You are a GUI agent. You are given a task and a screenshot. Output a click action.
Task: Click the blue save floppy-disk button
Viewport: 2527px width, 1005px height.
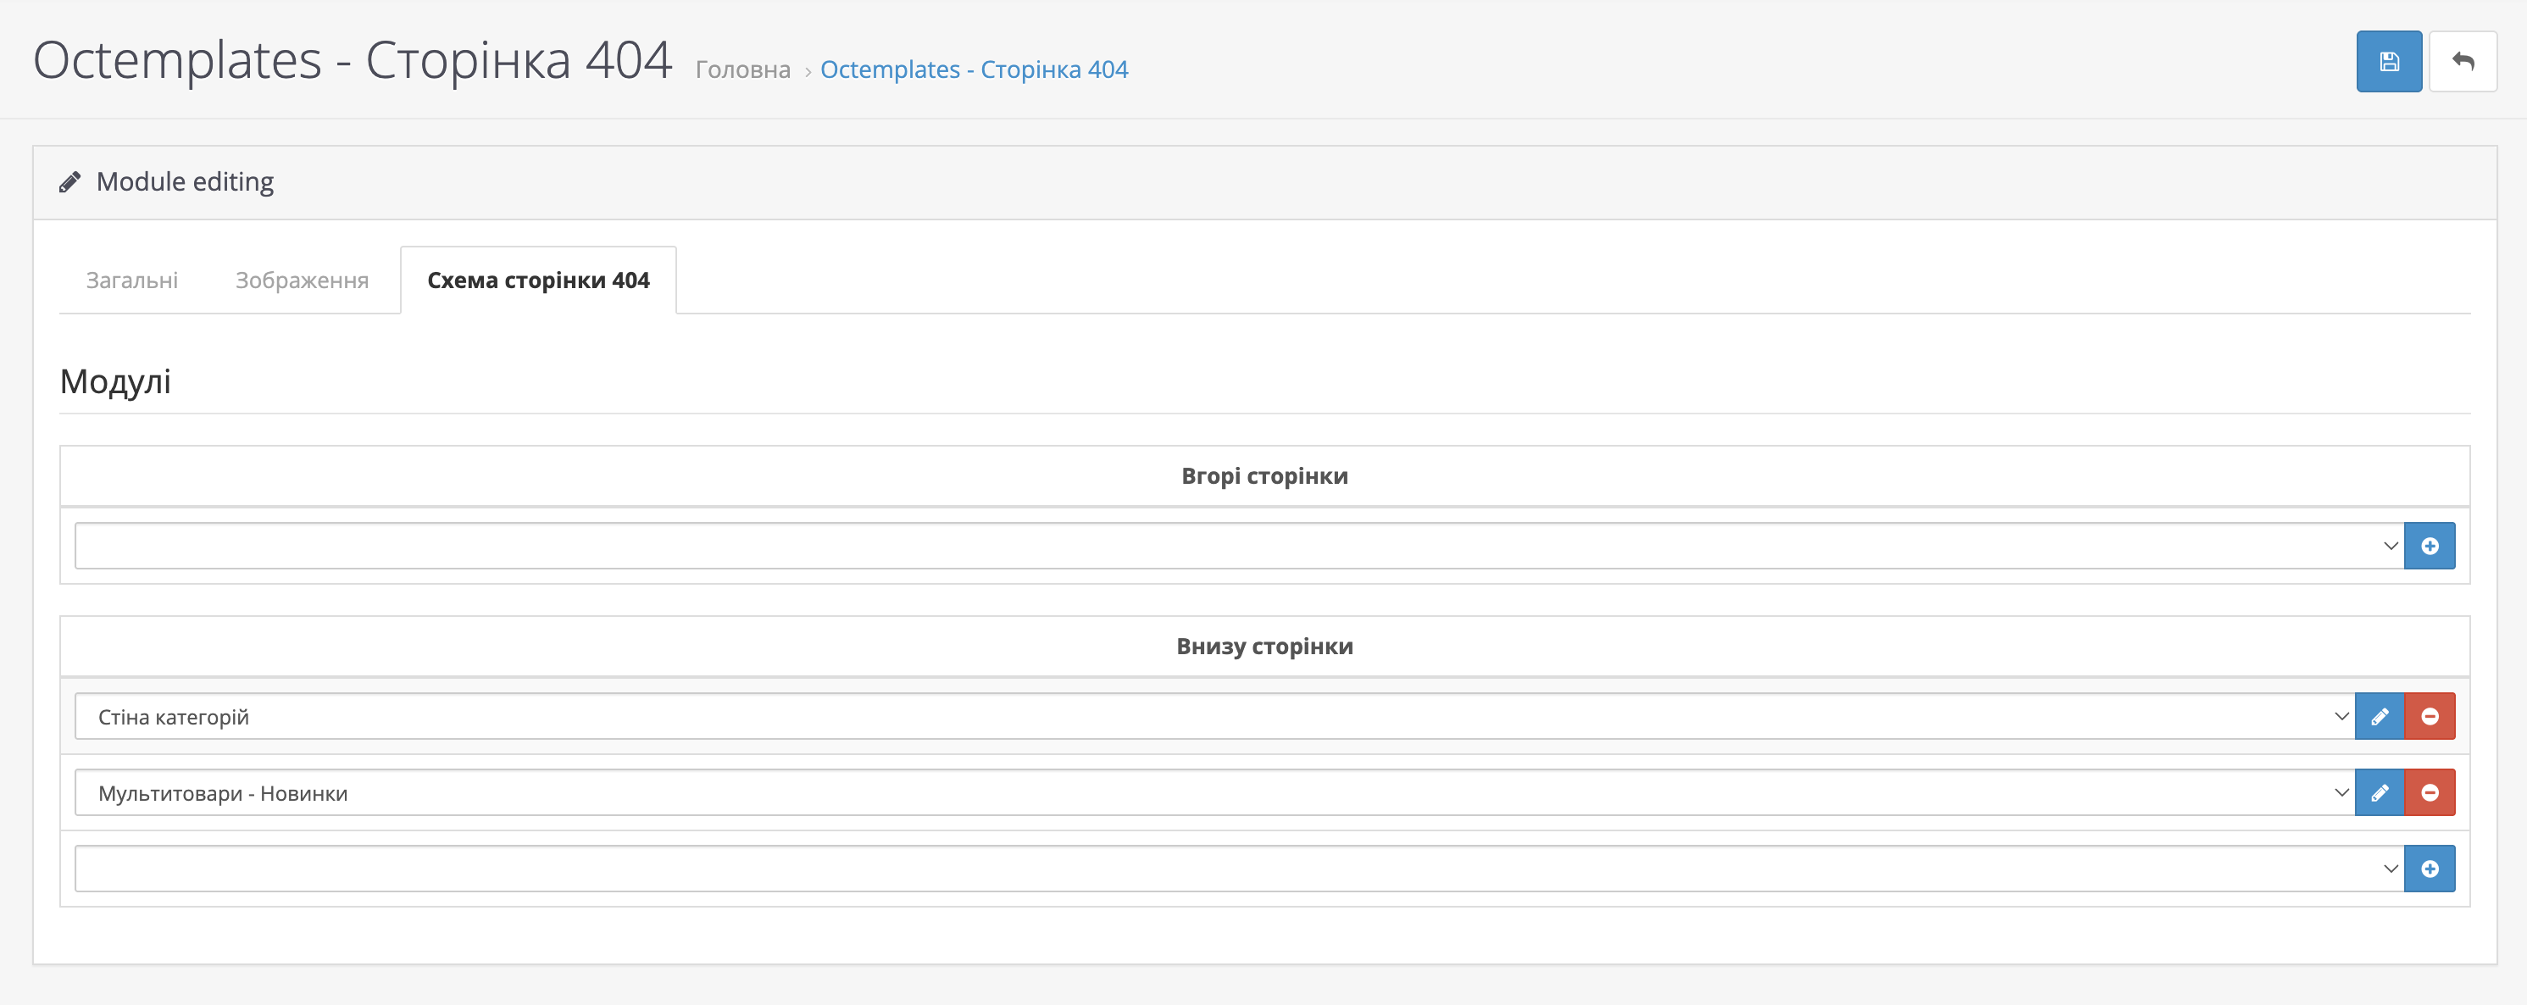[2389, 62]
